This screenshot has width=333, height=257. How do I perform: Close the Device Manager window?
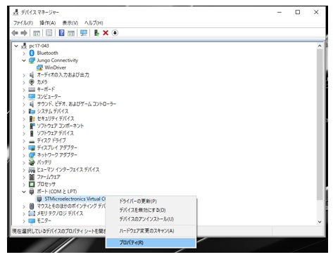316,12
